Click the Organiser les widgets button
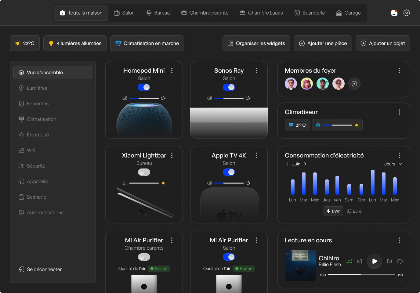The width and height of the screenshot is (420, 293). [256, 43]
